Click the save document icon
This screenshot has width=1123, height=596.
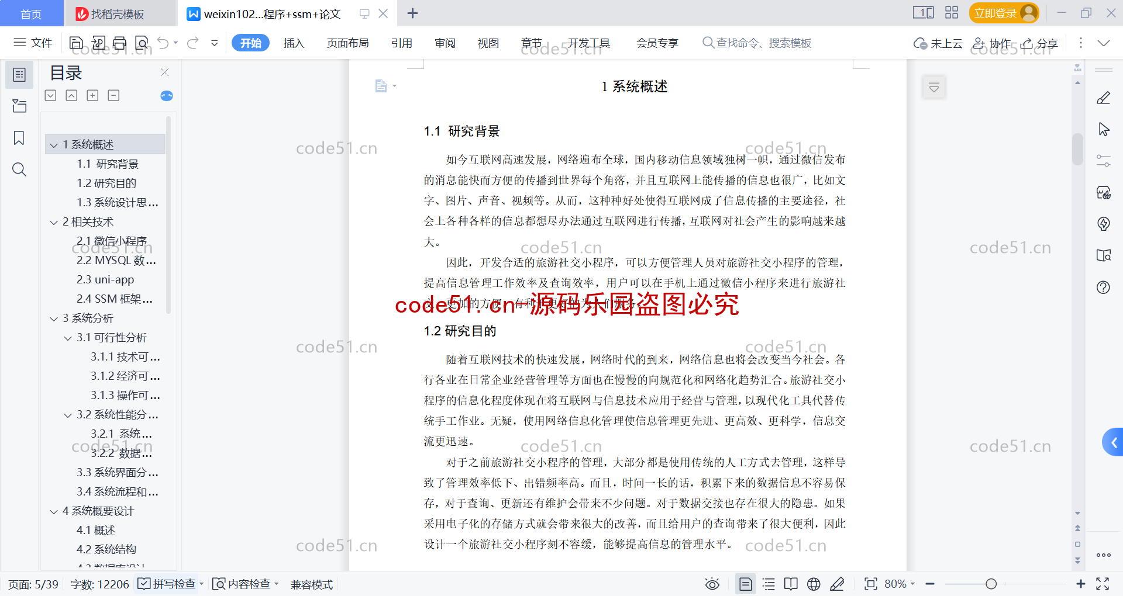(x=76, y=43)
